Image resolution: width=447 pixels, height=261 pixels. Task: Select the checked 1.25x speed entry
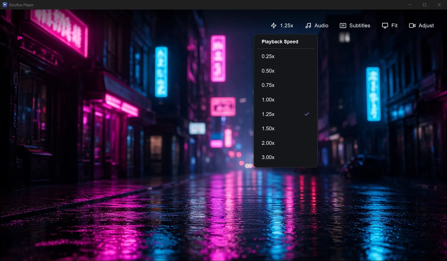click(285, 114)
